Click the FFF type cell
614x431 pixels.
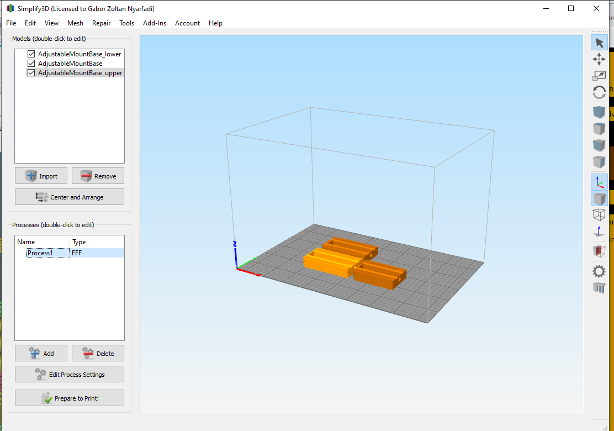click(x=97, y=253)
